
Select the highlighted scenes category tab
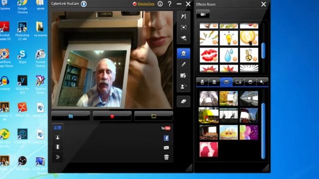tap(226, 82)
